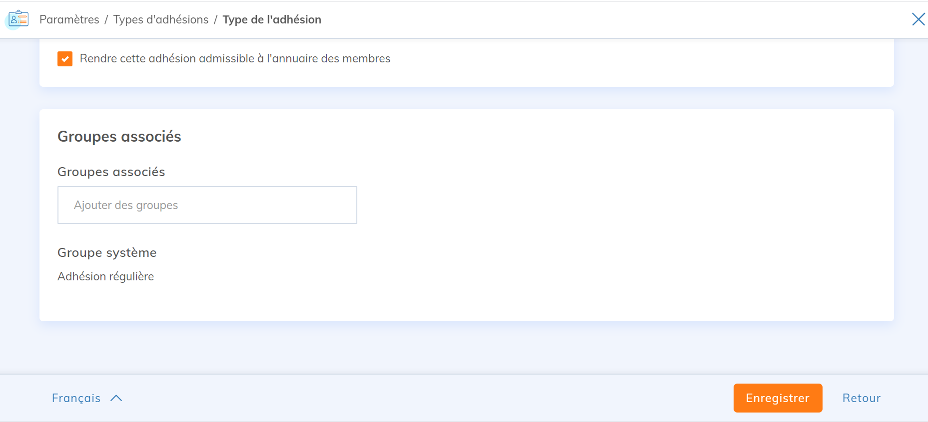Open the Français language selector
Image resolution: width=928 pixels, height=422 pixels.
point(76,398)
